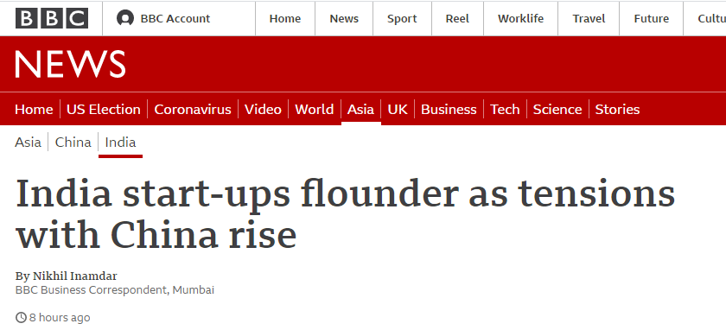
Task: Select the Business news tab
Action: click(449, 109)
